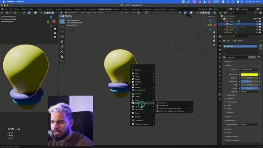Screen dimensions: 263x148
Task: Select the Measure tool
Action: [62, 57]
